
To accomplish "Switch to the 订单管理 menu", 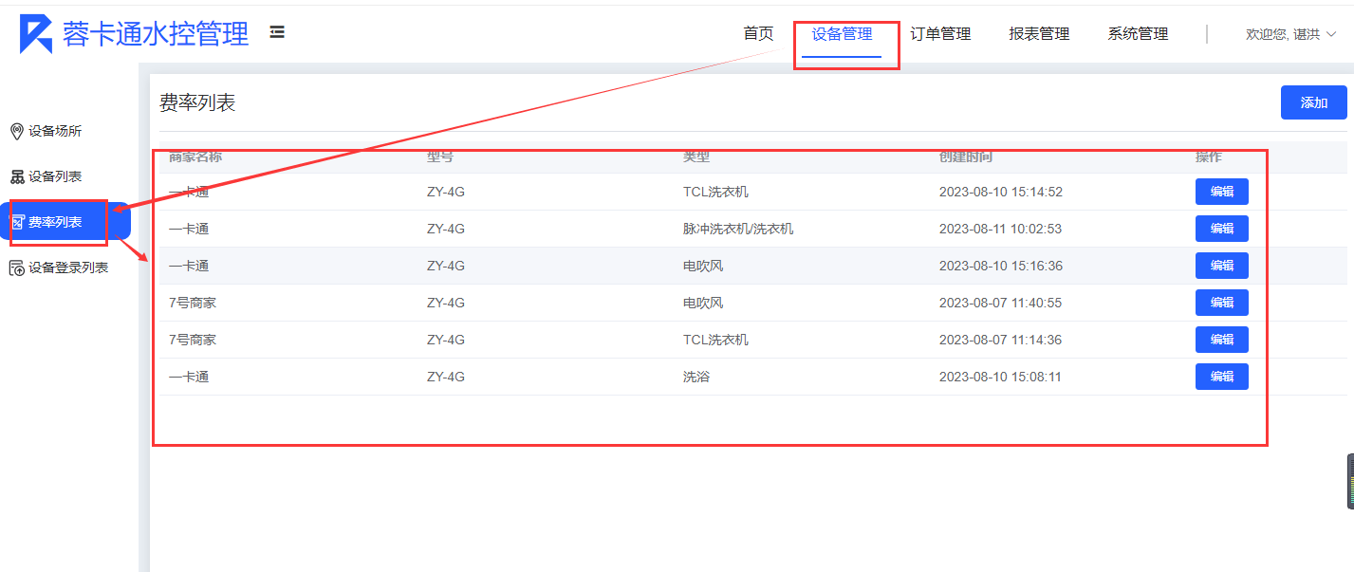I will [940, 34].
